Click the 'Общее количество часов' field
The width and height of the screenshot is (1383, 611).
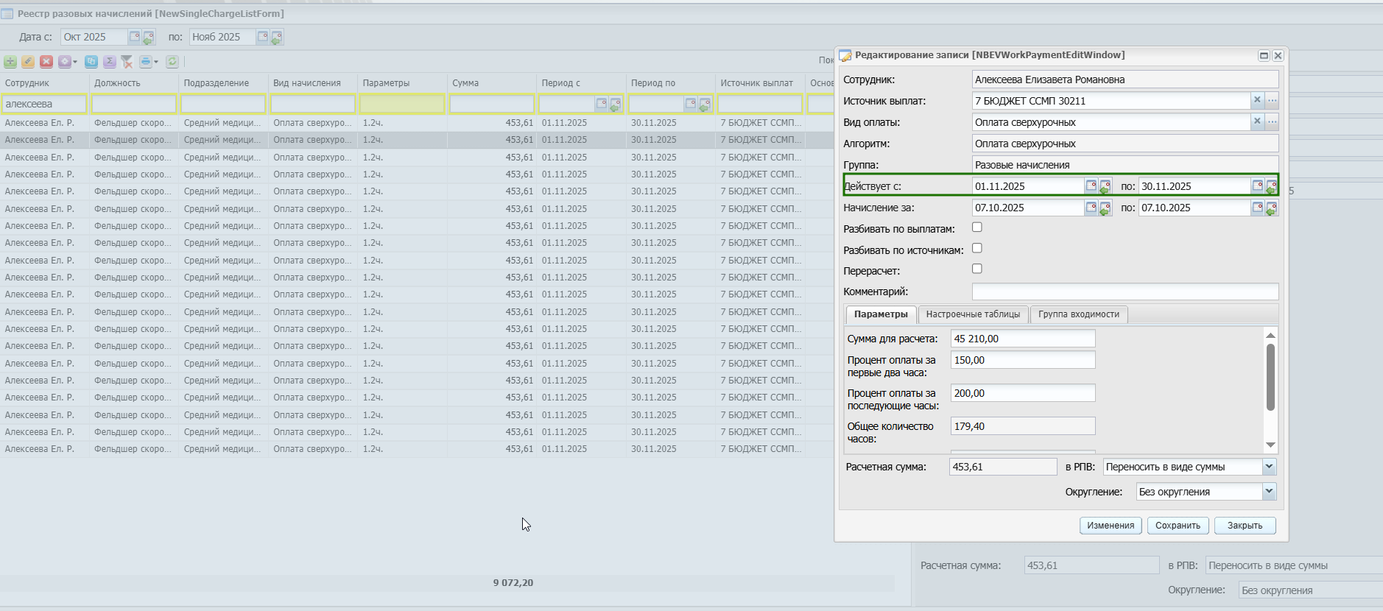[1023, 426]
